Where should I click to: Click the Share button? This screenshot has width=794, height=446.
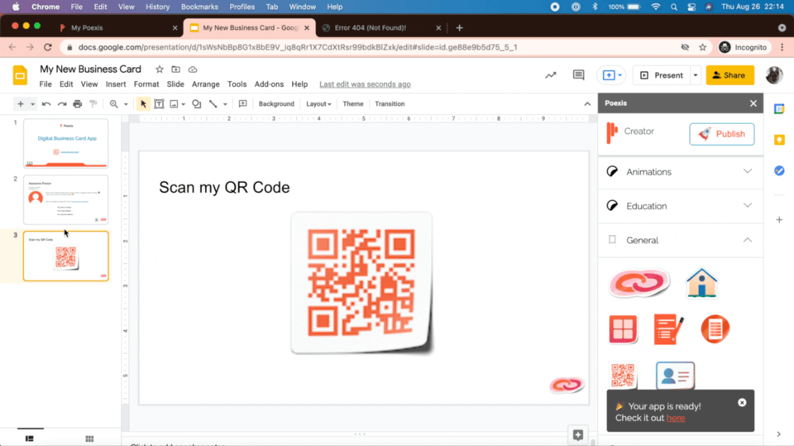(729, 75)
